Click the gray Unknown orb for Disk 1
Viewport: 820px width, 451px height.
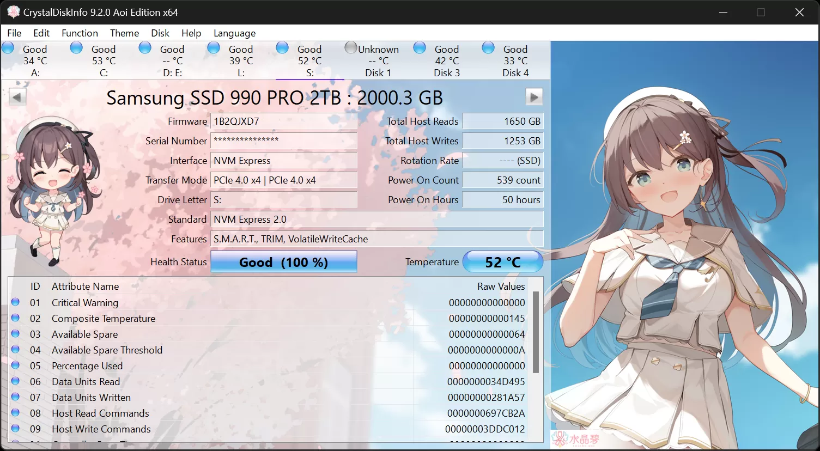[x=350, y=47]
